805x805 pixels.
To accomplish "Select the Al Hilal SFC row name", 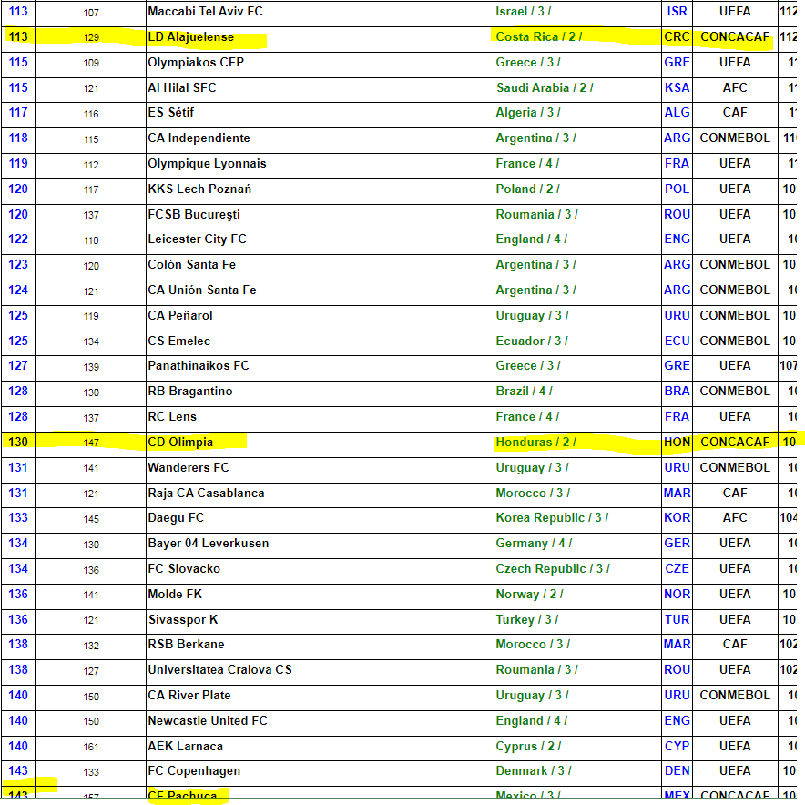I will pyautogui.click(x=182, y=87).
